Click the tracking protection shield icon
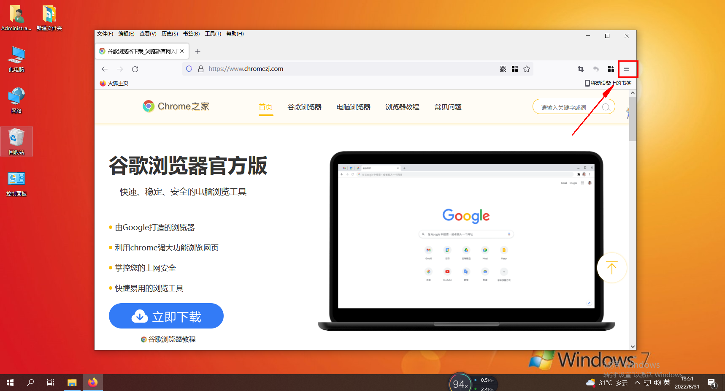Image resolution: width=725 pixels, height=391 pixels. coord(189,69)
